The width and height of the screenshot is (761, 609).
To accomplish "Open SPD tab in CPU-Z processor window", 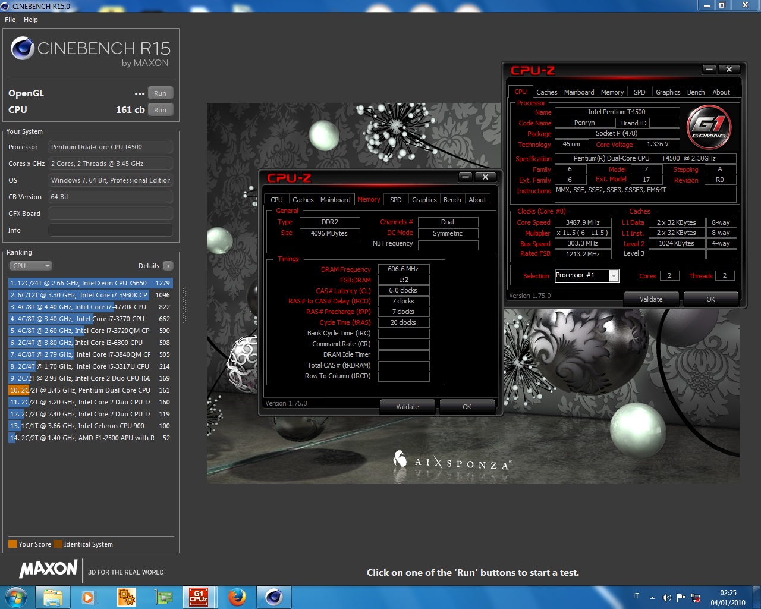I will pos(640,92).
